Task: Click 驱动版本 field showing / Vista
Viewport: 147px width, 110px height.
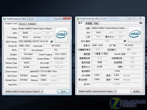Action: 117,71
